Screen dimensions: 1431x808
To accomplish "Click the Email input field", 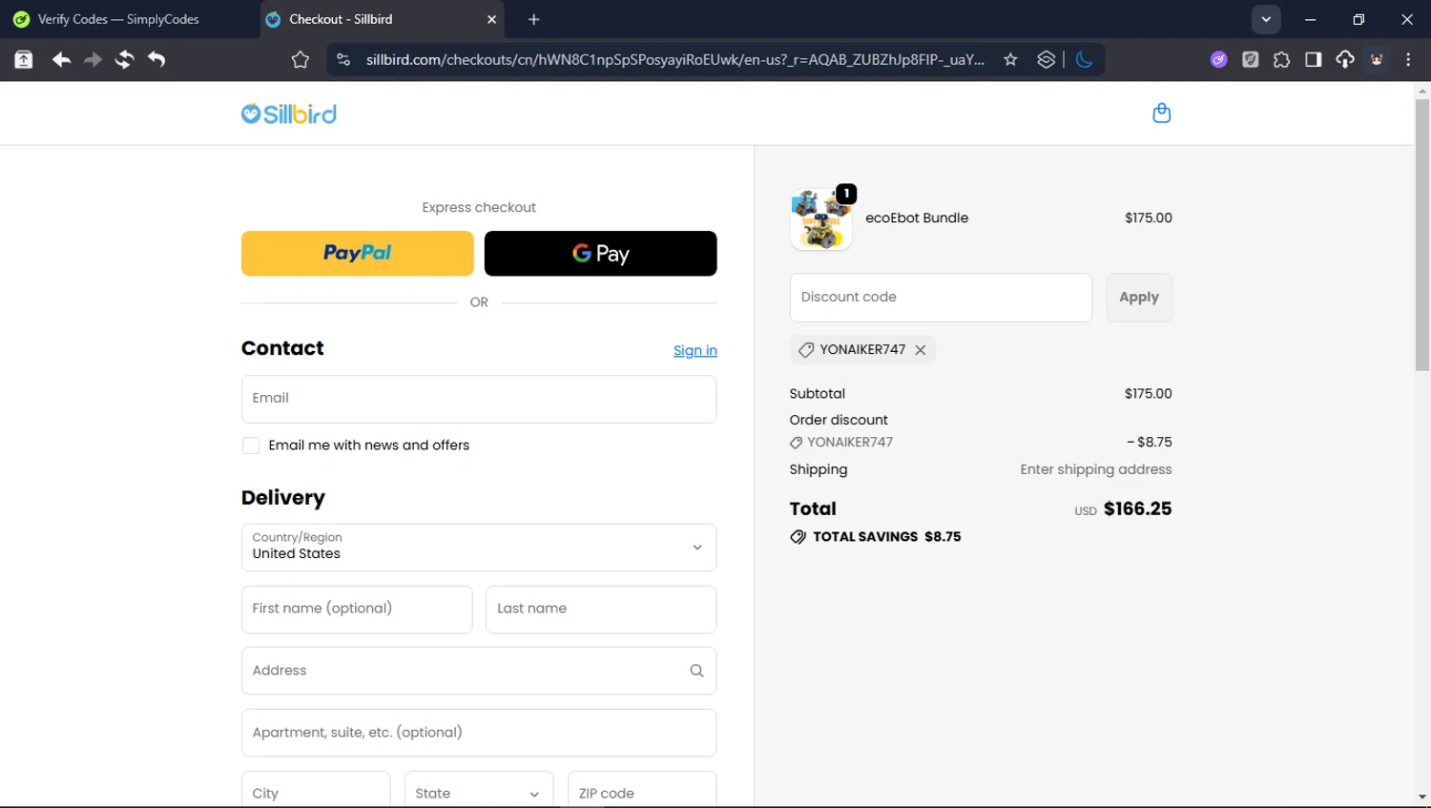I will pyautogui.click(x=479, y=399).
